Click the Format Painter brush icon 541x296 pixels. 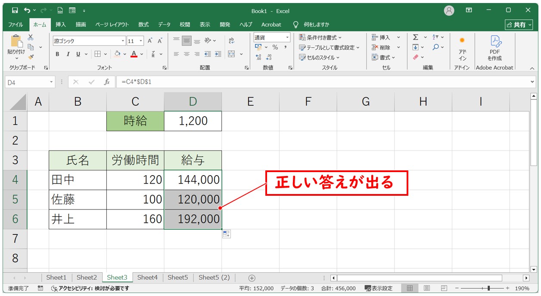[31, 56]
